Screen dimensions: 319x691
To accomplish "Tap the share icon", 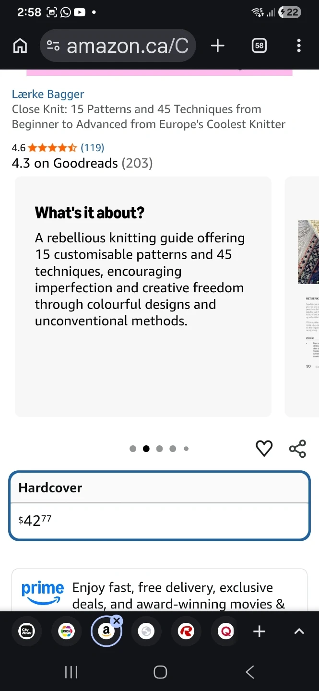I will click(297, 449).
